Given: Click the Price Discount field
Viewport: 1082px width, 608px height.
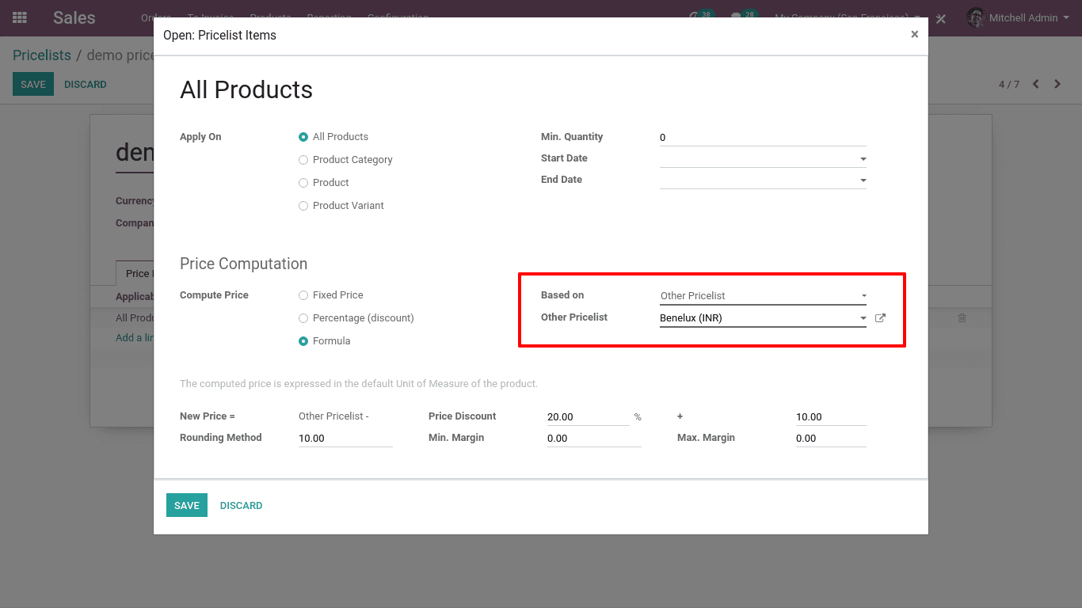Looking at the screenshot, I should pos(588,416).
